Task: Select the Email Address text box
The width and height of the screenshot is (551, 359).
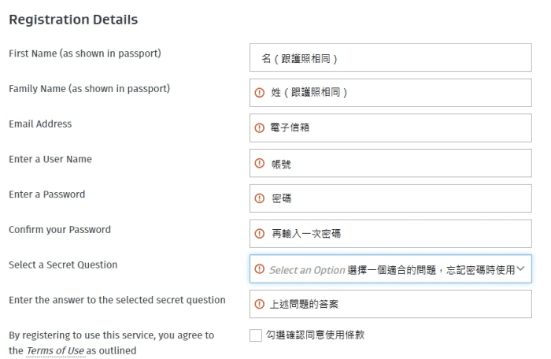Action: 390,128
